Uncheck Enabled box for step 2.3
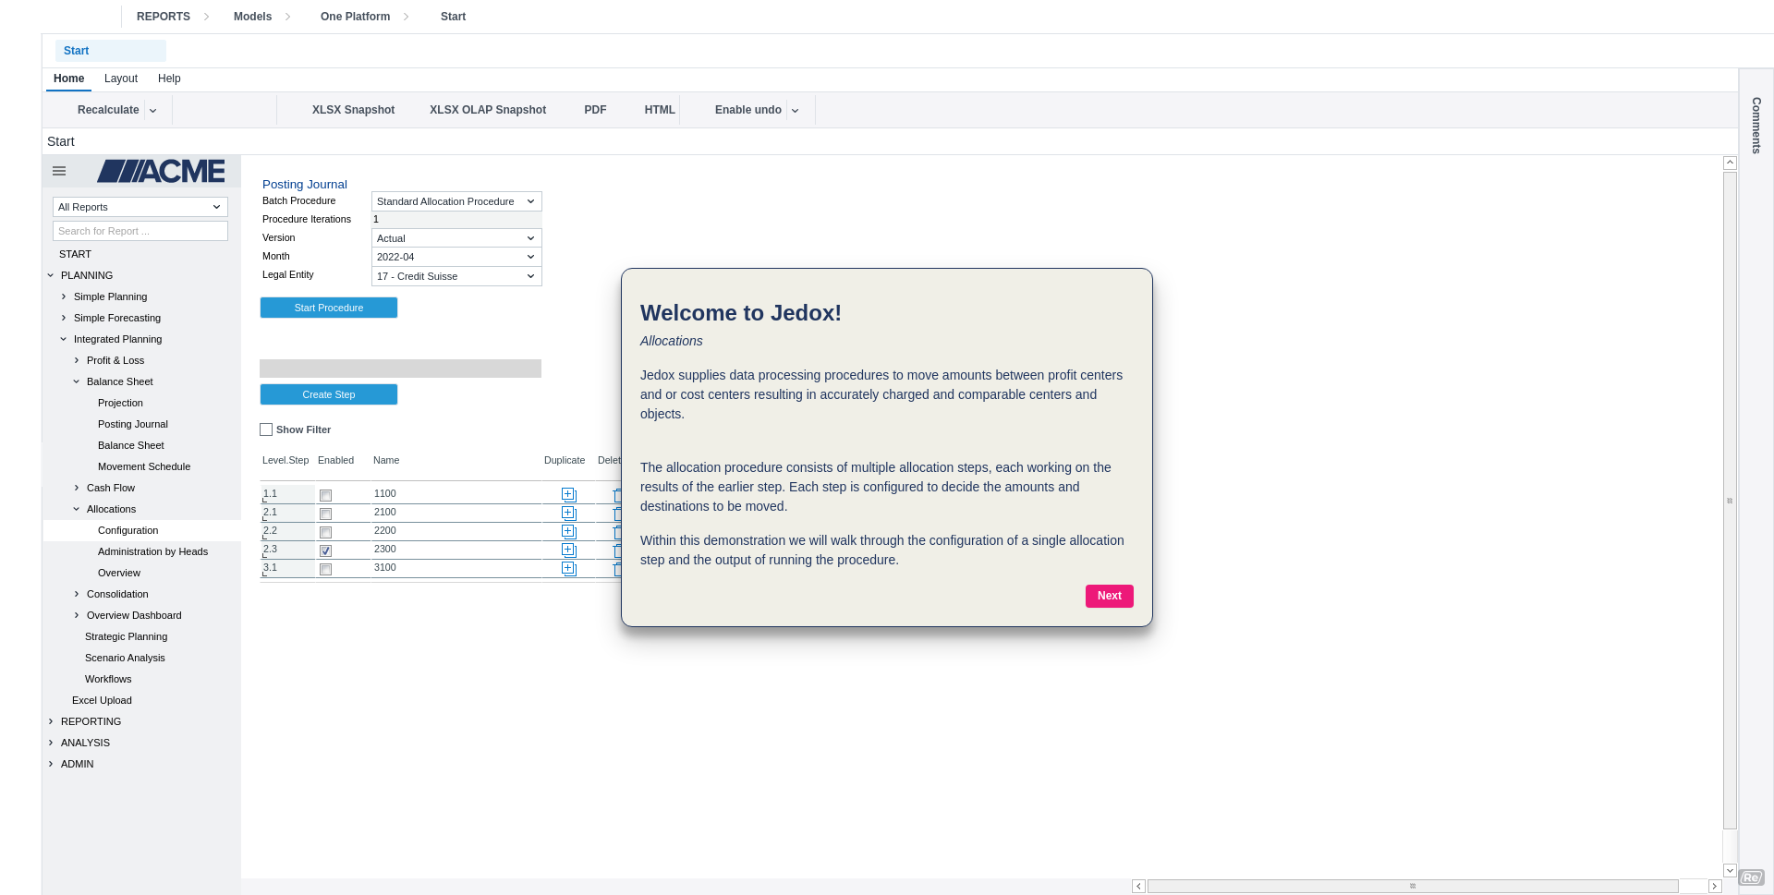The image size is (1774, 895). [x=325, y=550]
